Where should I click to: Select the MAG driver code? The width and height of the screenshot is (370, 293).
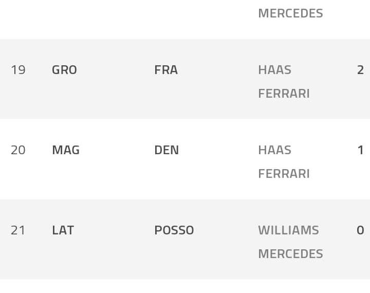click(66, 150)
